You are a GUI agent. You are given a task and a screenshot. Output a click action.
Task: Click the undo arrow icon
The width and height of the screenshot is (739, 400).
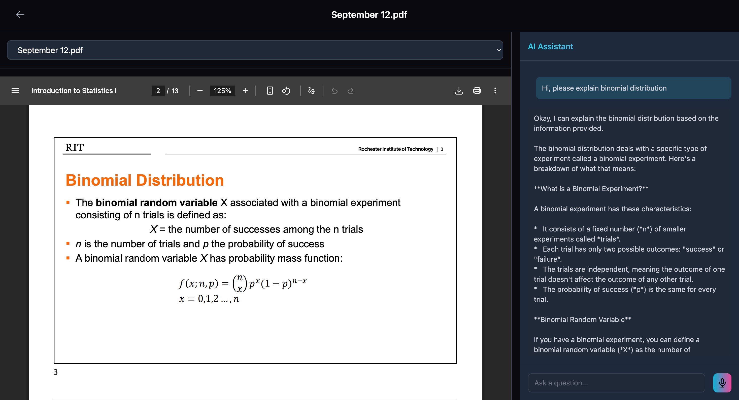334,91
